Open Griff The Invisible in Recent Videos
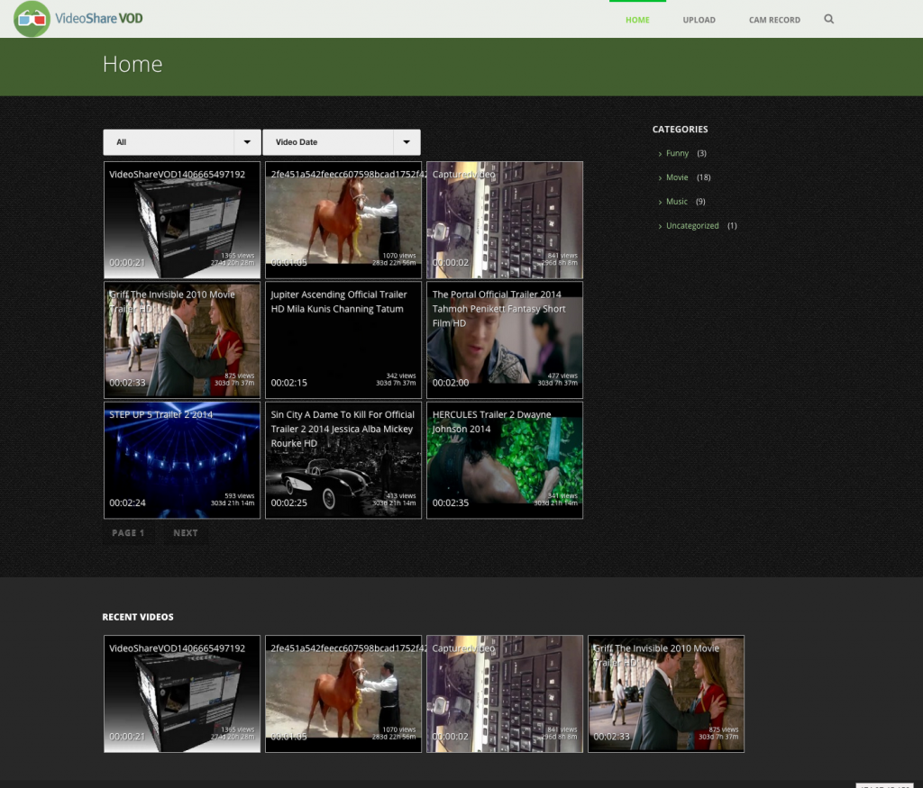This screenshot has width=923, height=788. point(666,694)
